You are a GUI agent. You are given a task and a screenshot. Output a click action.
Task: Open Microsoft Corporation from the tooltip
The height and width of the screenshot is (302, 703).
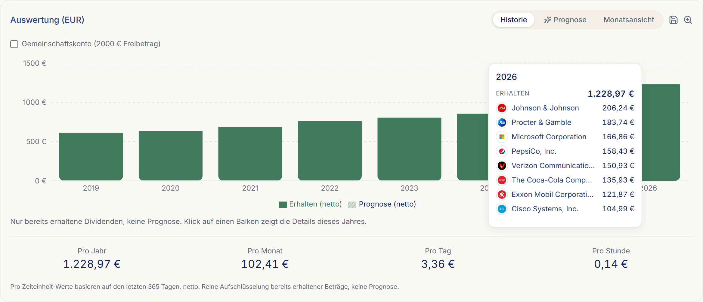(x=549, y=137)
